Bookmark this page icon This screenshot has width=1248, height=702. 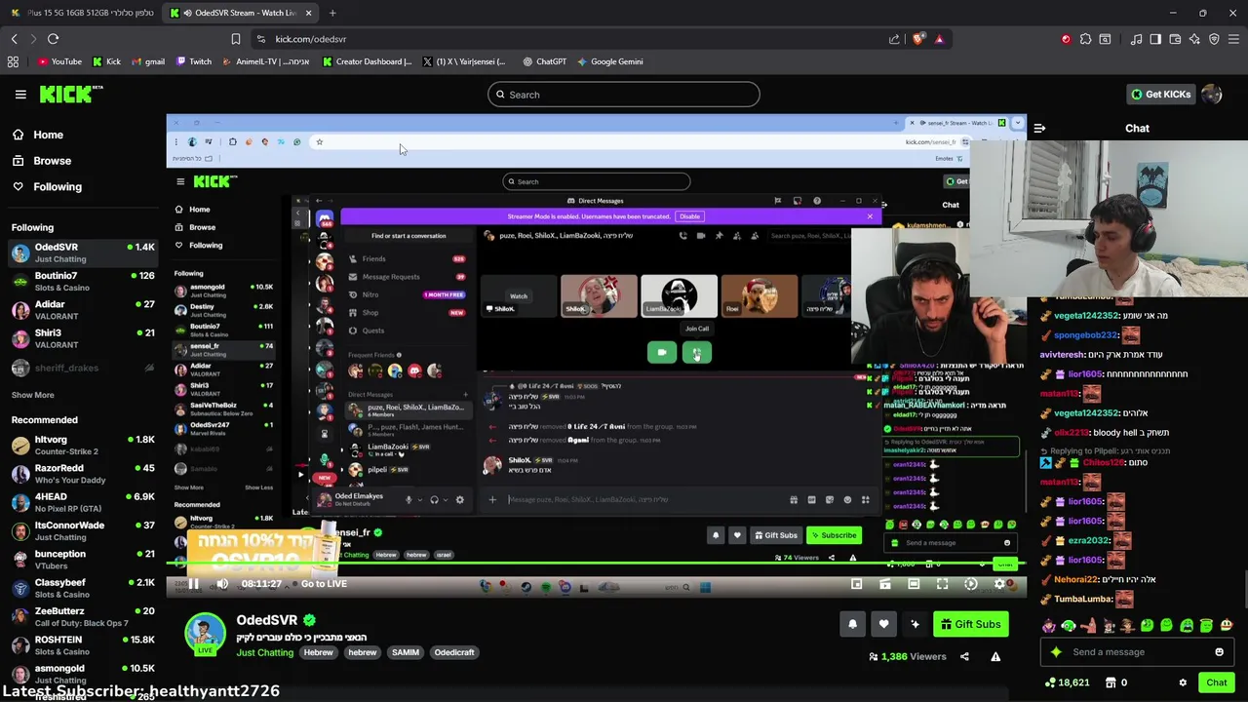(235, 39)
